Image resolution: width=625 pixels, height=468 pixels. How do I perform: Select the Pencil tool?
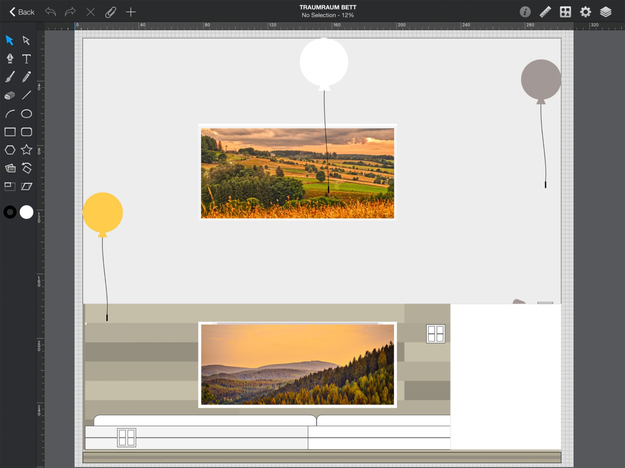pos(26,77)
